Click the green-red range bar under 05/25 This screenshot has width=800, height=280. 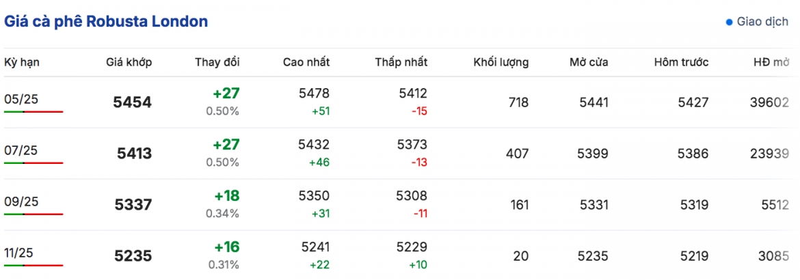[x=34, y=112]
